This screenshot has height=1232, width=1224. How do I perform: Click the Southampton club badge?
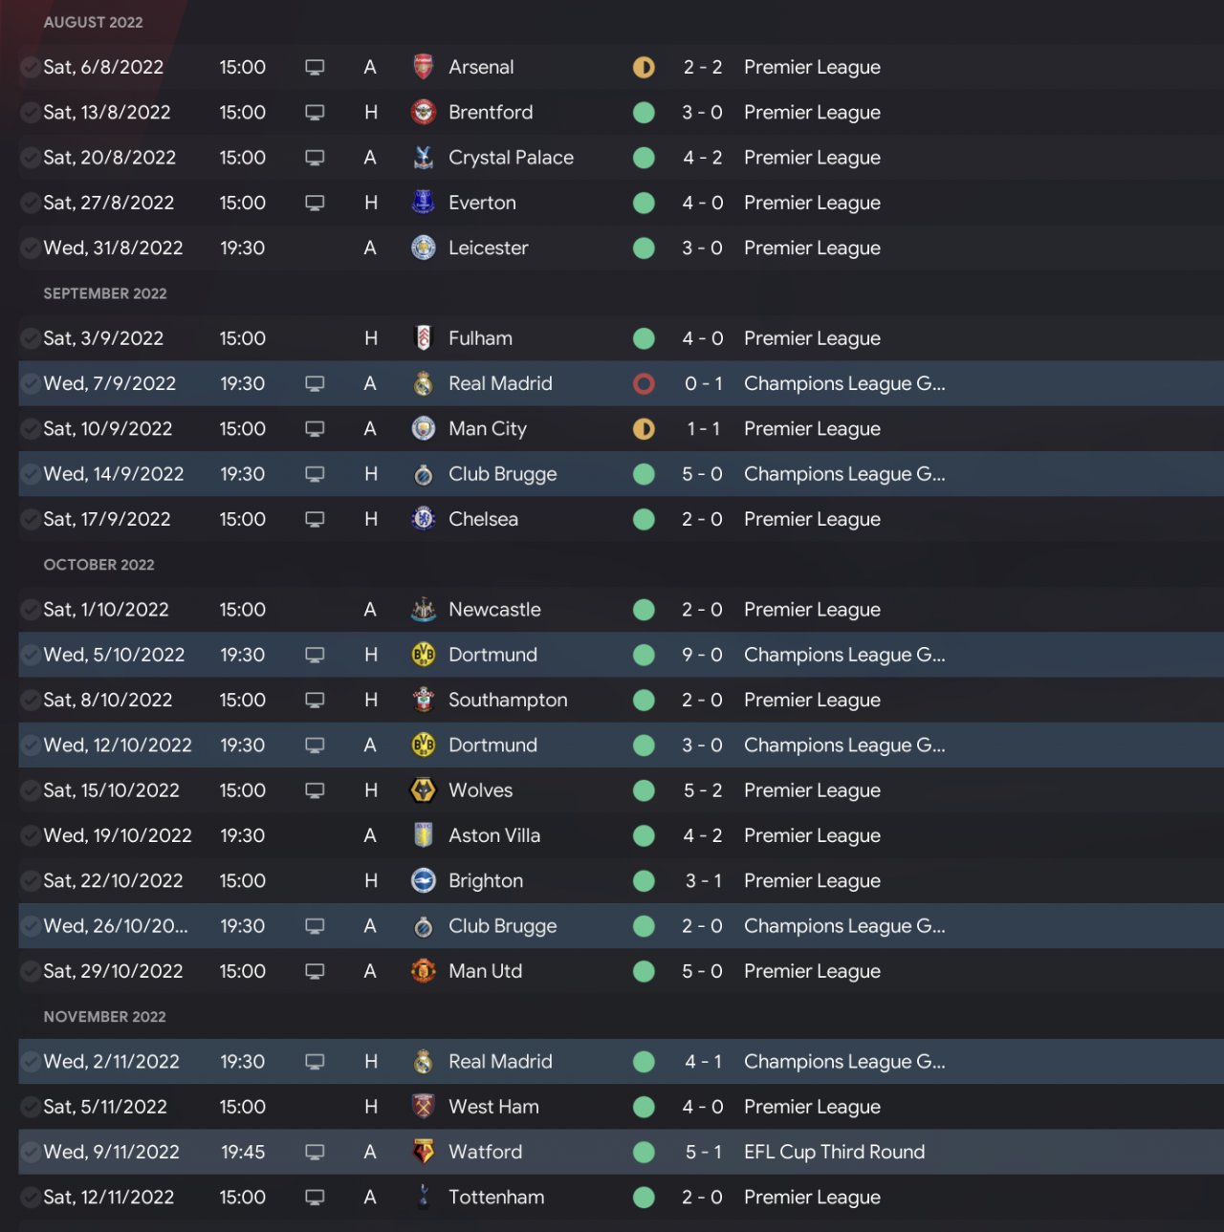pos(423,700)
